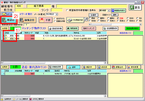The width and height of the screenshot is (145, 101).
Task: Click the 戻る exit button
Action: pos(135,7)
